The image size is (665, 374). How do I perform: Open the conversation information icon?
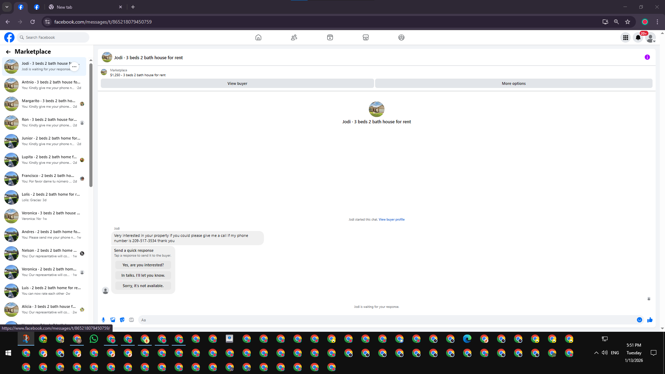pos(647,57)
